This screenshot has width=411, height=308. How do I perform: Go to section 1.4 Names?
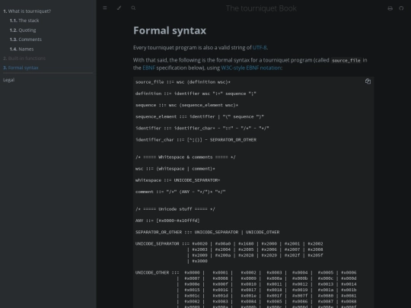tap(21, 49)
